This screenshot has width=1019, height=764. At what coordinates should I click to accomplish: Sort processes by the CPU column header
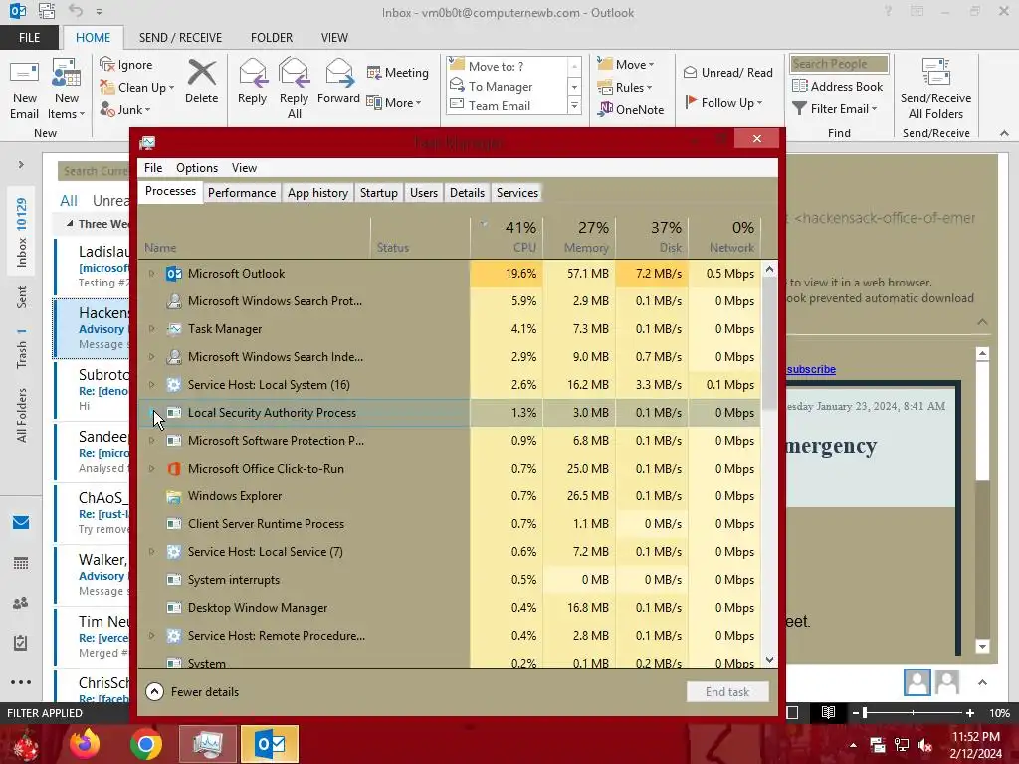(507, 237)
